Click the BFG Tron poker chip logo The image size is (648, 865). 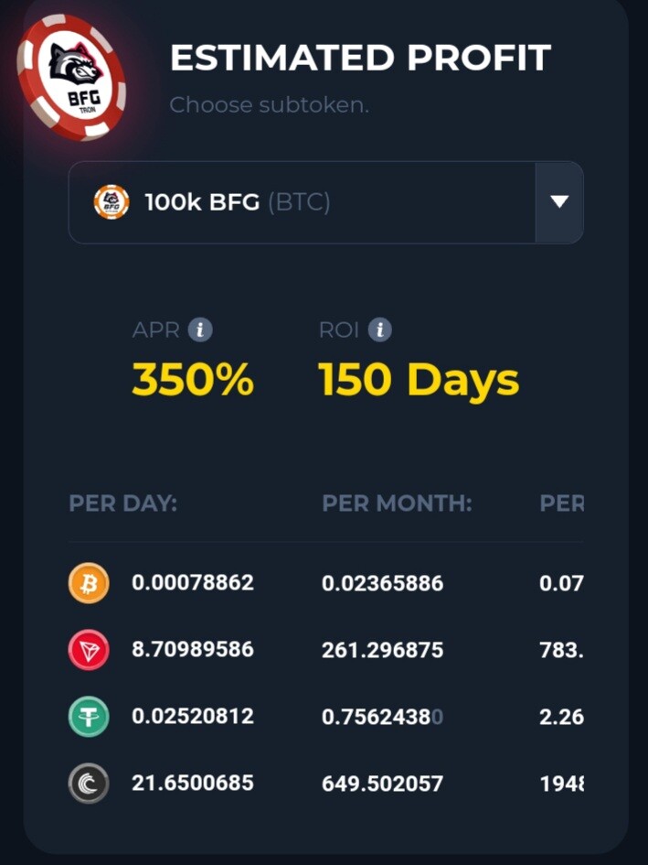pyautogui.click(x=72, y=77)
